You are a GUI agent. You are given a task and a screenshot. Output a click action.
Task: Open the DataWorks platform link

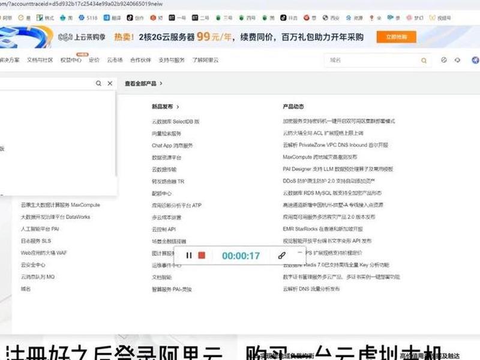tap(55, 217)
